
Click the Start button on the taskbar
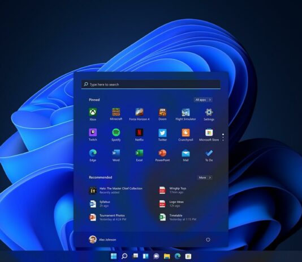point(114,256)
